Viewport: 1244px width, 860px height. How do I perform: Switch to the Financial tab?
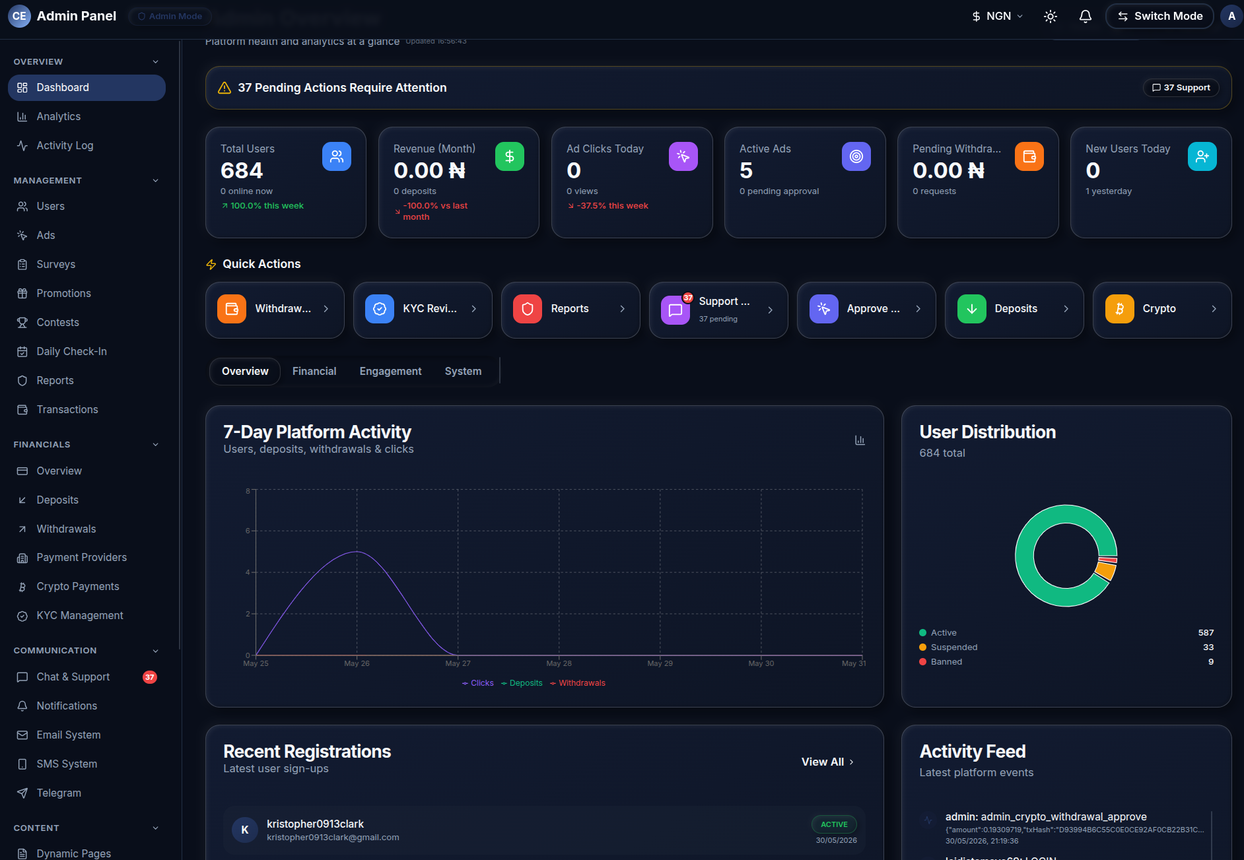(314, 372)
